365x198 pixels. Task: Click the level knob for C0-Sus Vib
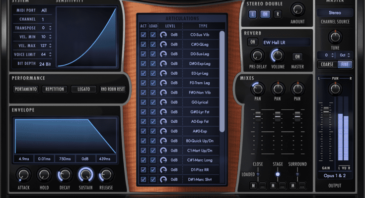(163, 35)
